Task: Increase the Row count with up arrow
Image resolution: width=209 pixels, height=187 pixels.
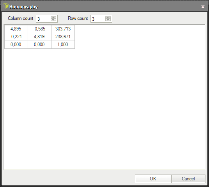Action: coord(108,18)
